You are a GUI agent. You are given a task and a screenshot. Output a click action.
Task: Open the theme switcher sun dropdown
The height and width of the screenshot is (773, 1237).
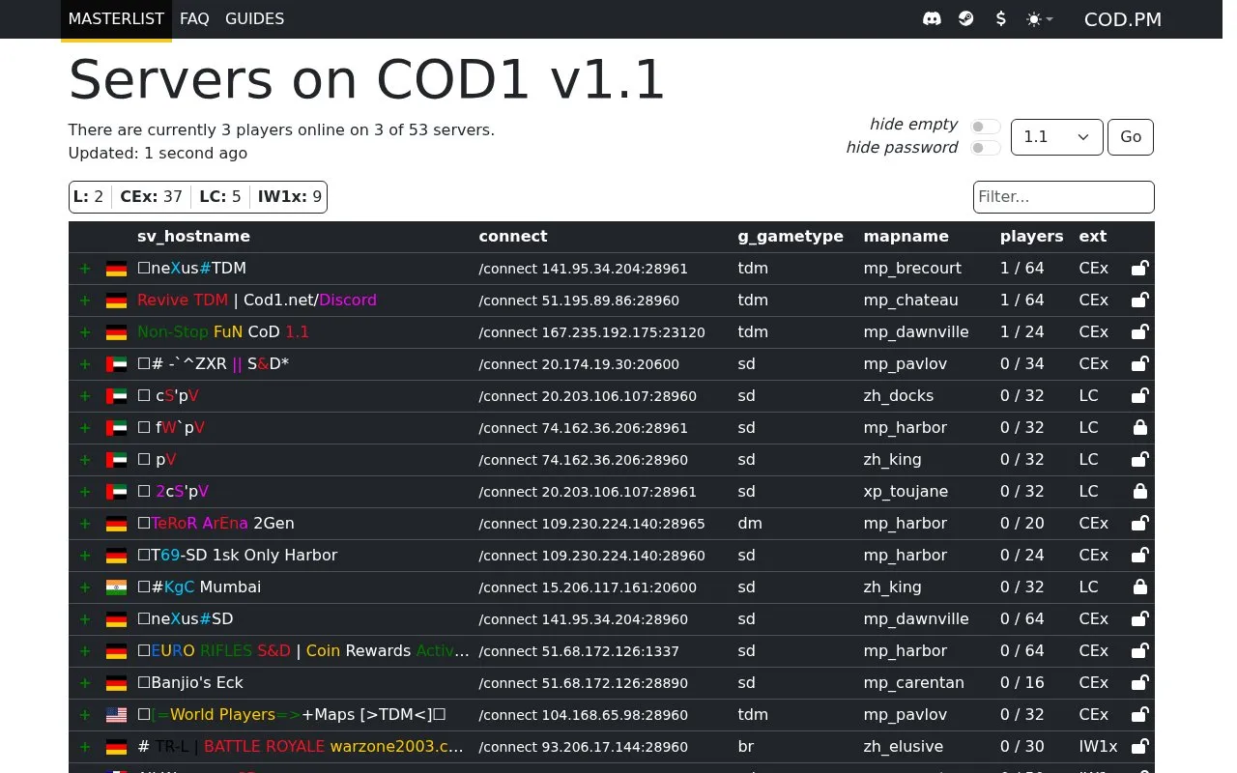[1040, 18]
